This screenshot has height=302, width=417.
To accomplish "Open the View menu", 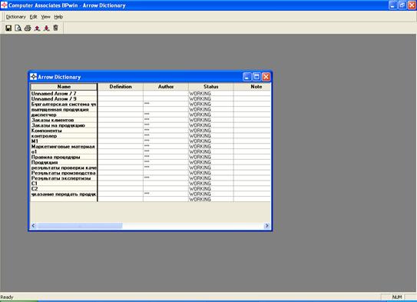I will point(45,17).
